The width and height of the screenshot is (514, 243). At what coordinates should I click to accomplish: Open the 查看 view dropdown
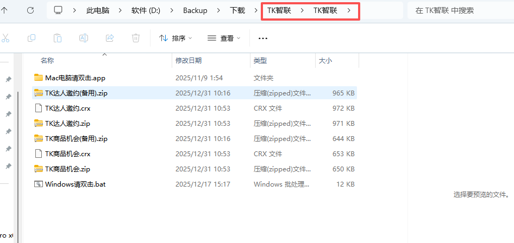coord(224,38)
